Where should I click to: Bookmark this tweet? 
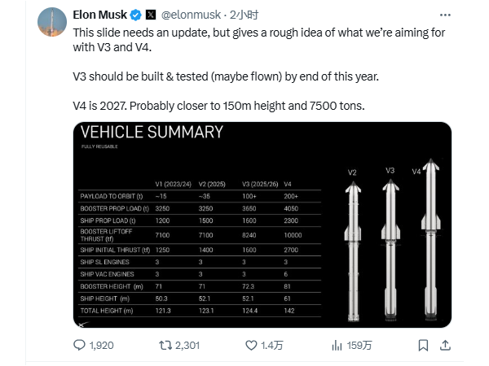pos(423,345)
